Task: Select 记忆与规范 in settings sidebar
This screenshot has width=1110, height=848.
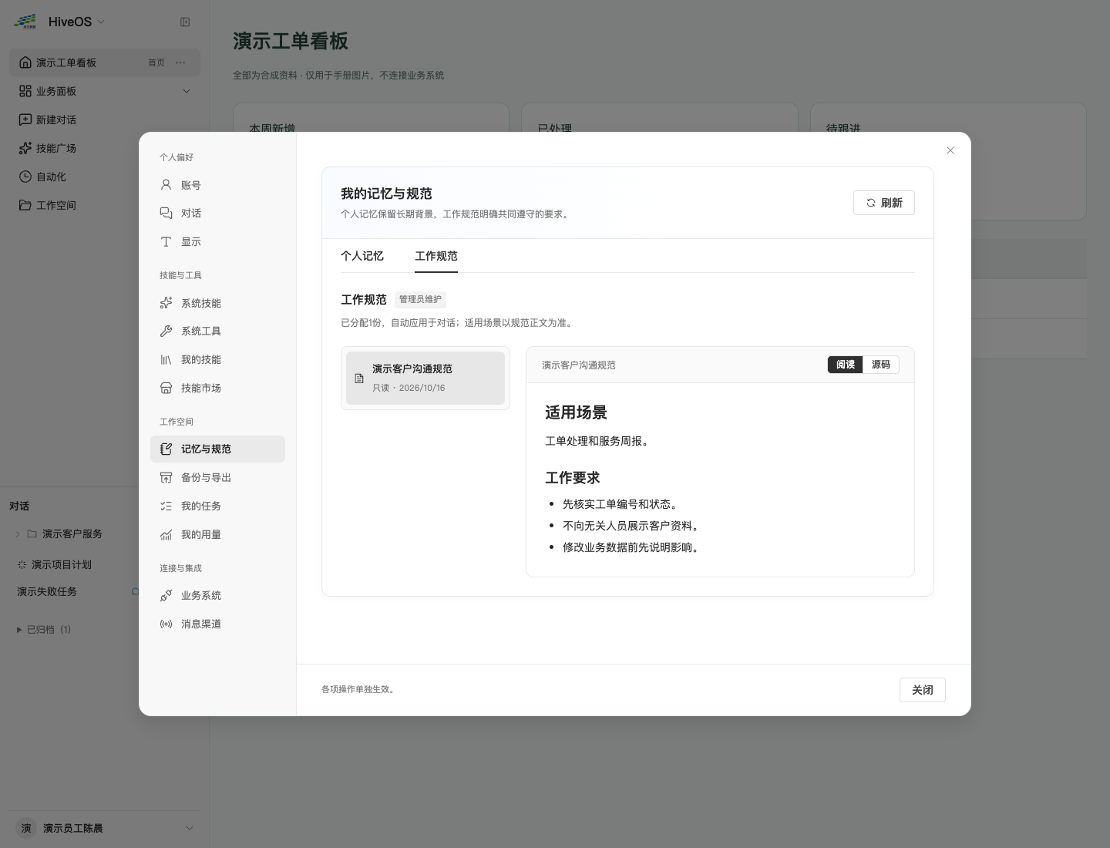Action: coord(217,449)
